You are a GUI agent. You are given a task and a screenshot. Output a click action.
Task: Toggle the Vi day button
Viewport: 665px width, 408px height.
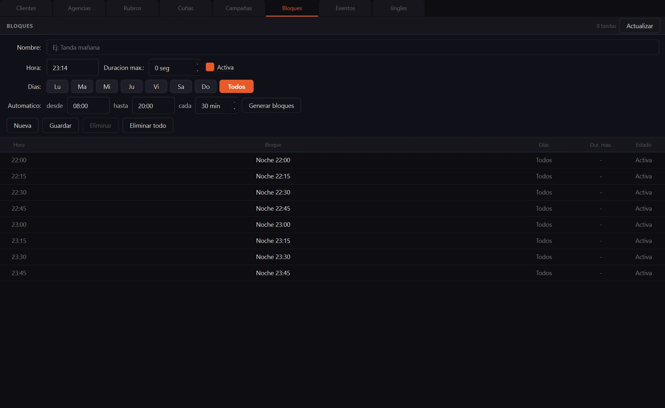(x=156, y=86)
